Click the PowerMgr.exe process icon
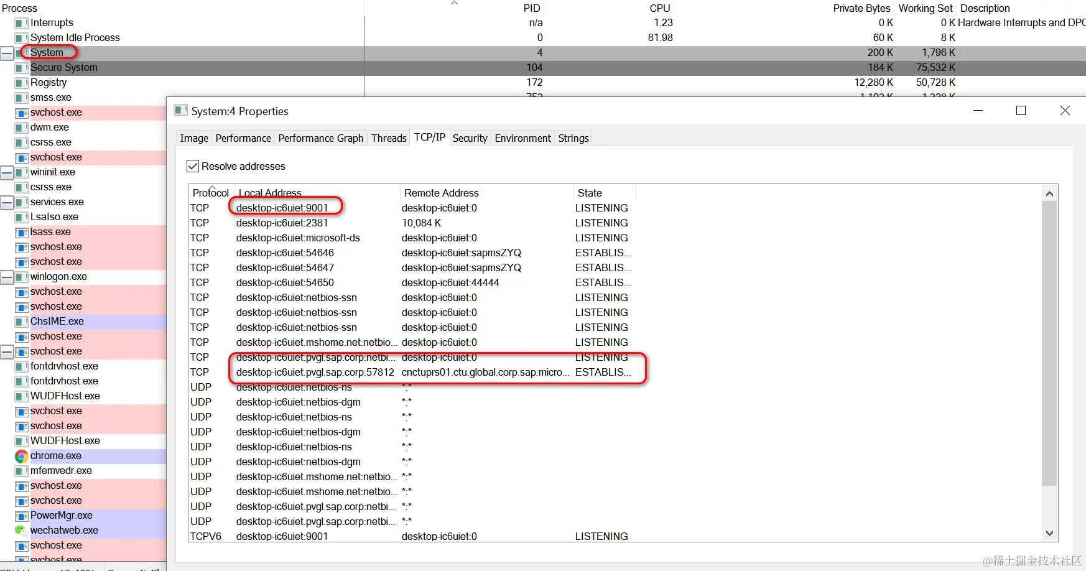The height and width of the screenshot is (571, 1086). (22, 516)
